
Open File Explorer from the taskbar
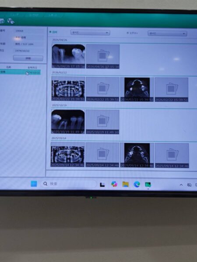[126, 184]
